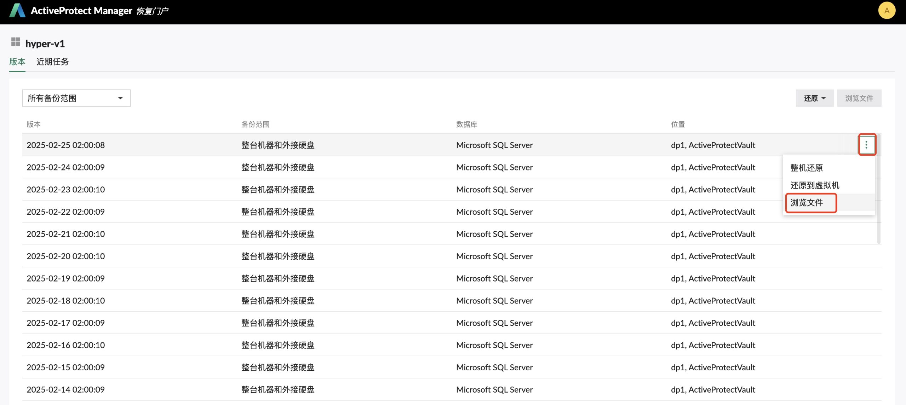Screen dimensions: 906x405
Task: Click dp1, ActiveProtectVault in the 2025-02-14 row
Action: pyautogui.click(x=713, y=389)
